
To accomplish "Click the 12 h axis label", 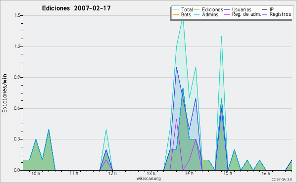I will pyautogui.click(x=112, y=174).
